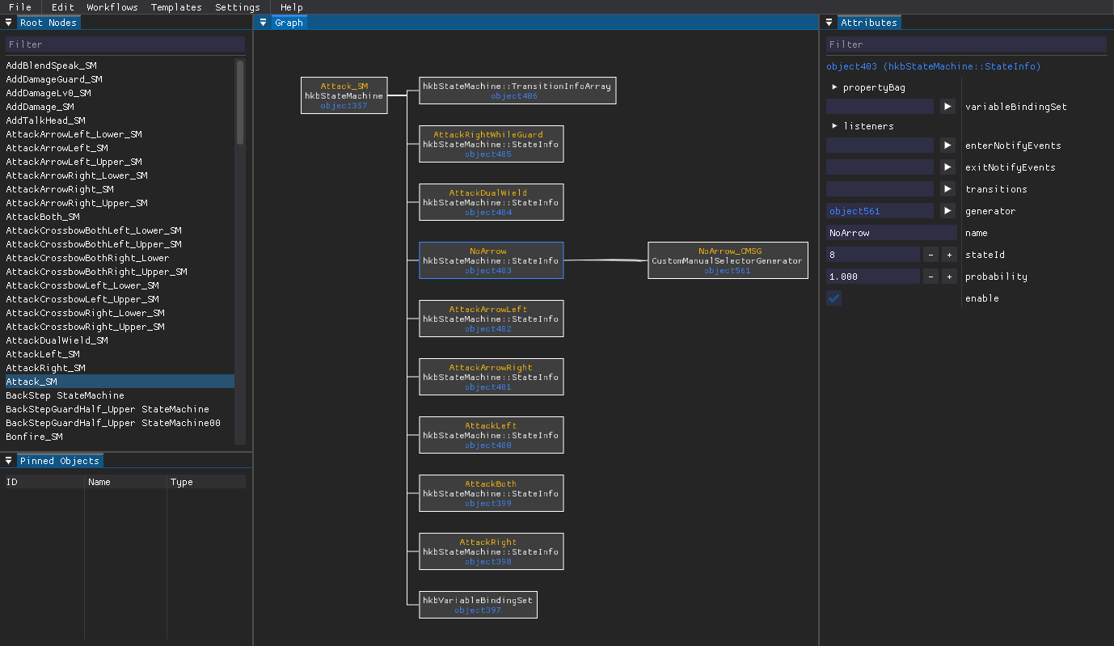The height and width of the screenshot is (646, 1114).
Task: Select AttackDualWield_SM in root nodes list
Action: coord(57,340)
